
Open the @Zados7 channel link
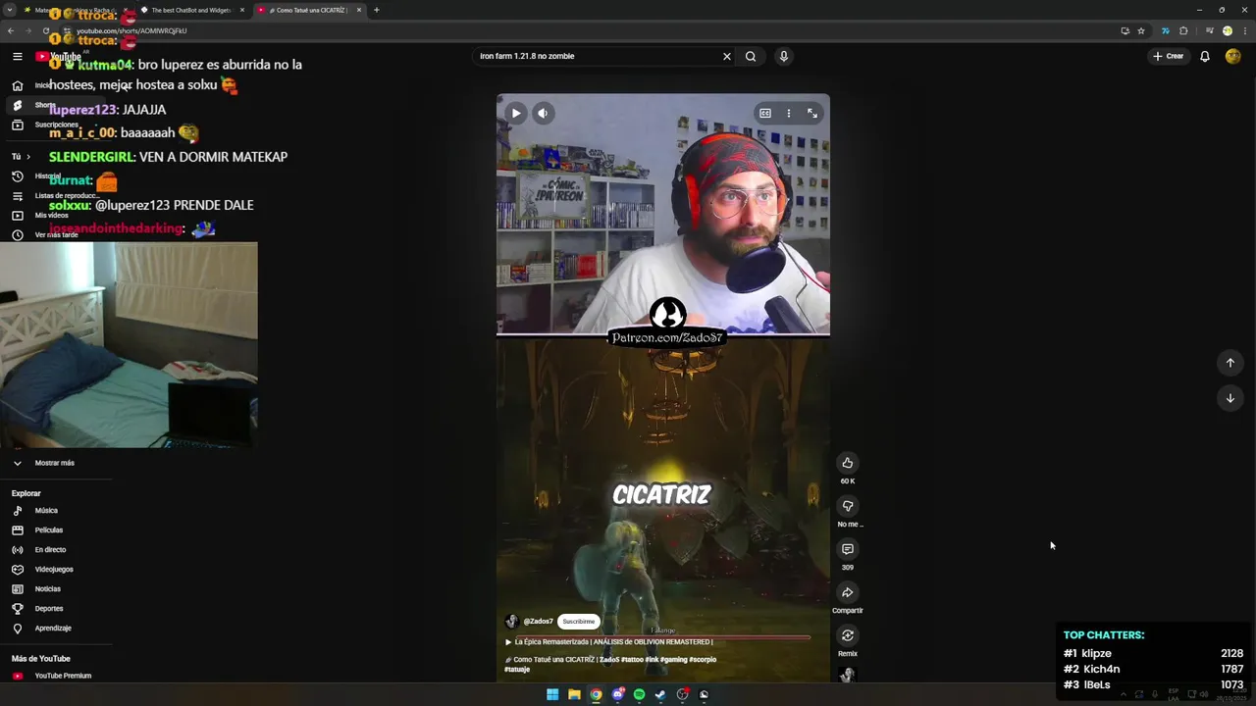(538, 622)
